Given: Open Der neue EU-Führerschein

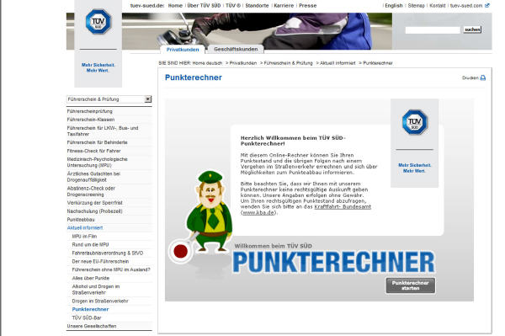Looking at the screenshot, I should point(100,261).
